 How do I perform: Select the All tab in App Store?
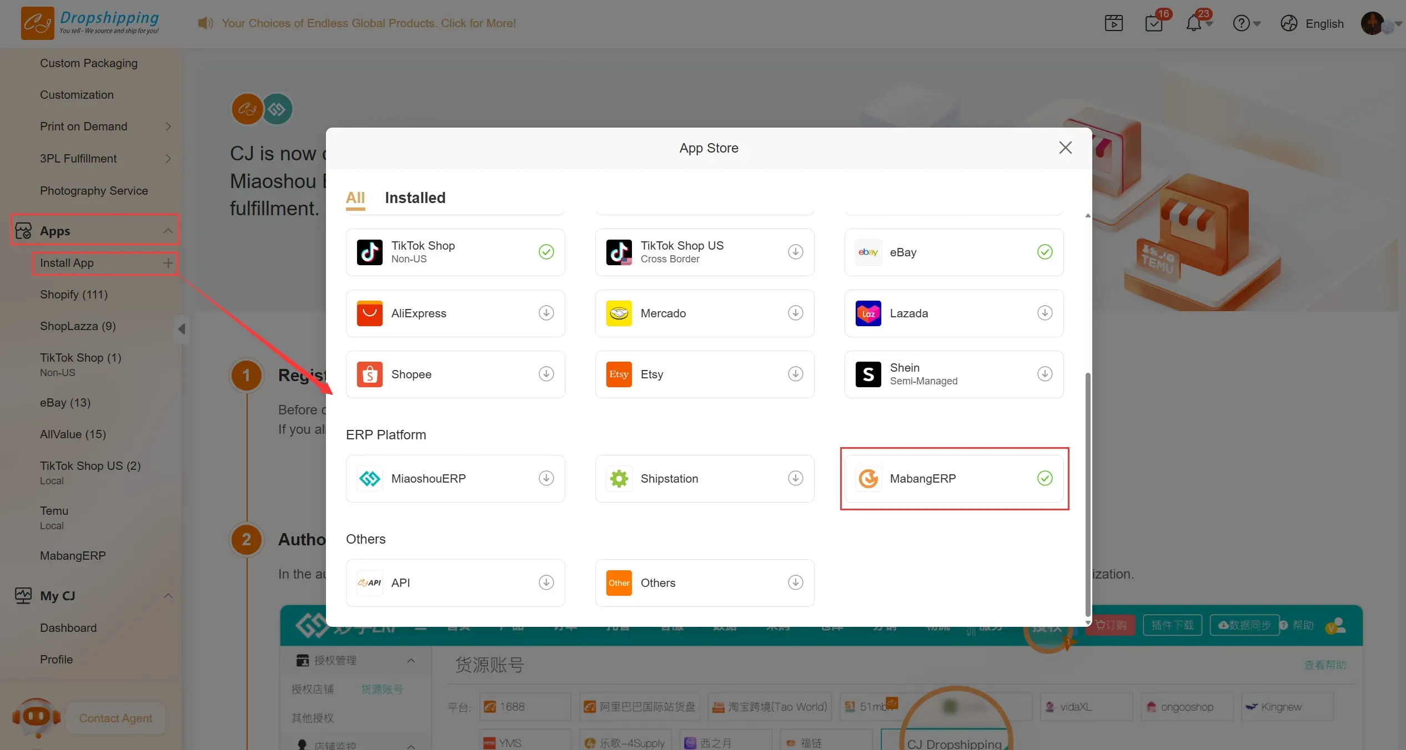[355, 198]
